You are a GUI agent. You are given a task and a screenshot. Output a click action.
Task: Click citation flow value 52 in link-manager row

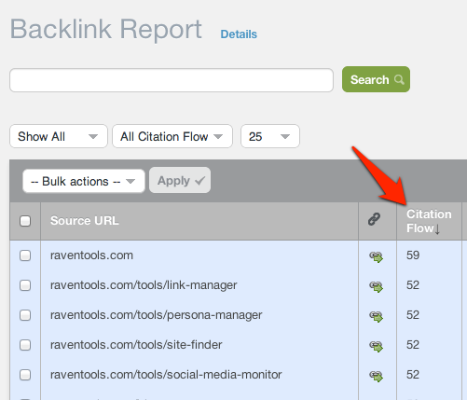[x=413, y=285]
